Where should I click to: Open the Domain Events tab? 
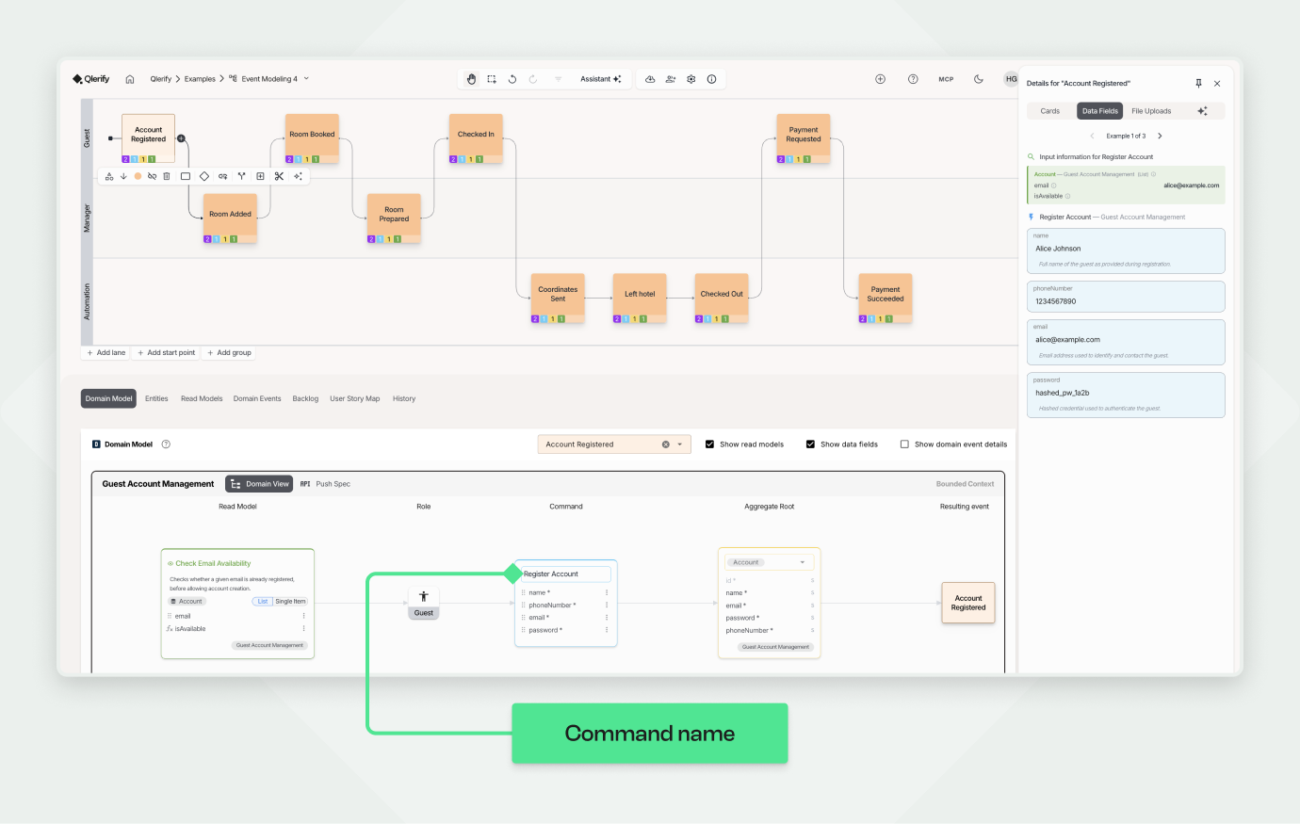click(x=257, y=398)
